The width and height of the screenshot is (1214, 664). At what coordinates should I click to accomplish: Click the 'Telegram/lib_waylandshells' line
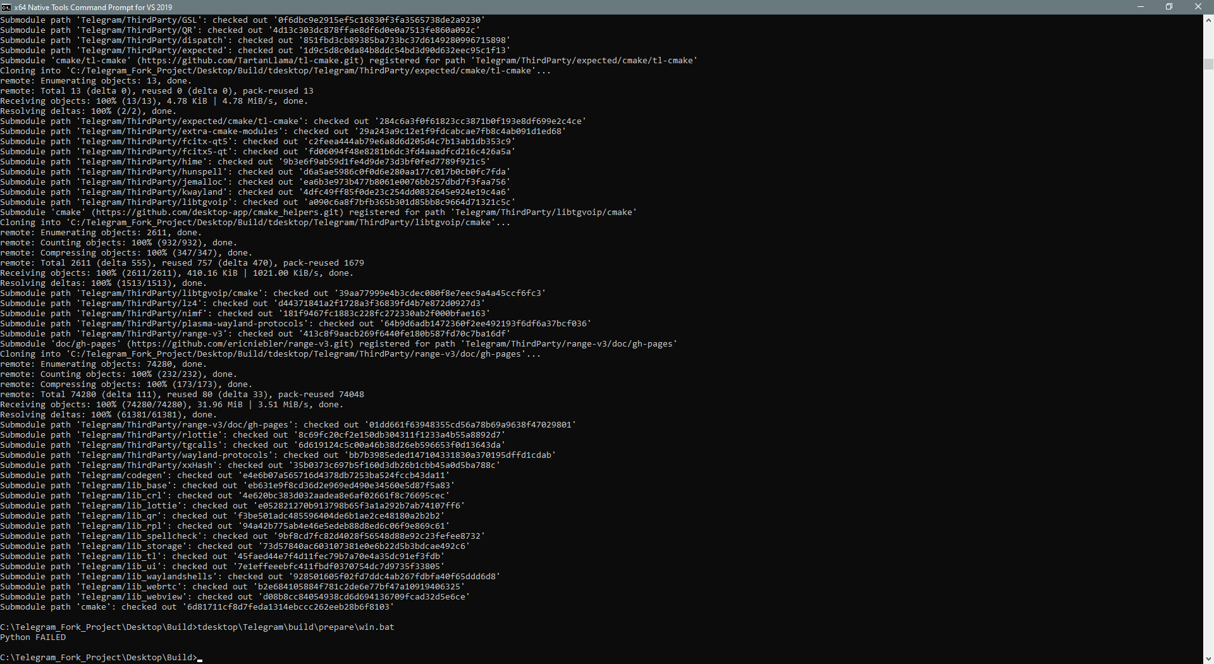[x=250, y=577]
